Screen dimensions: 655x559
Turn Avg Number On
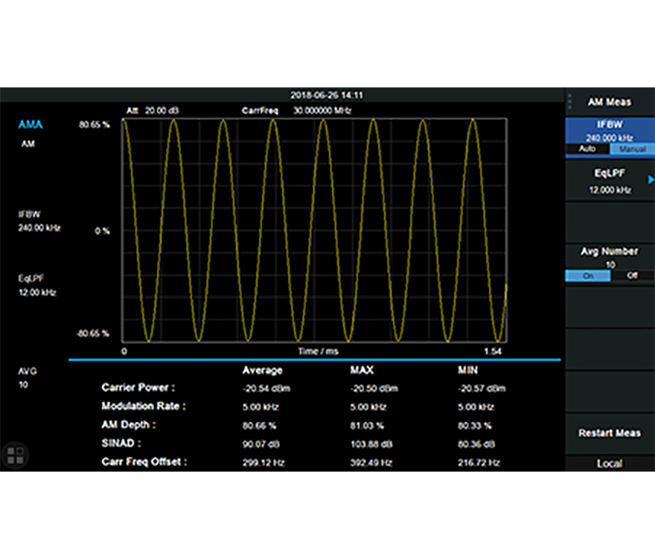click(x=587, y=275)
